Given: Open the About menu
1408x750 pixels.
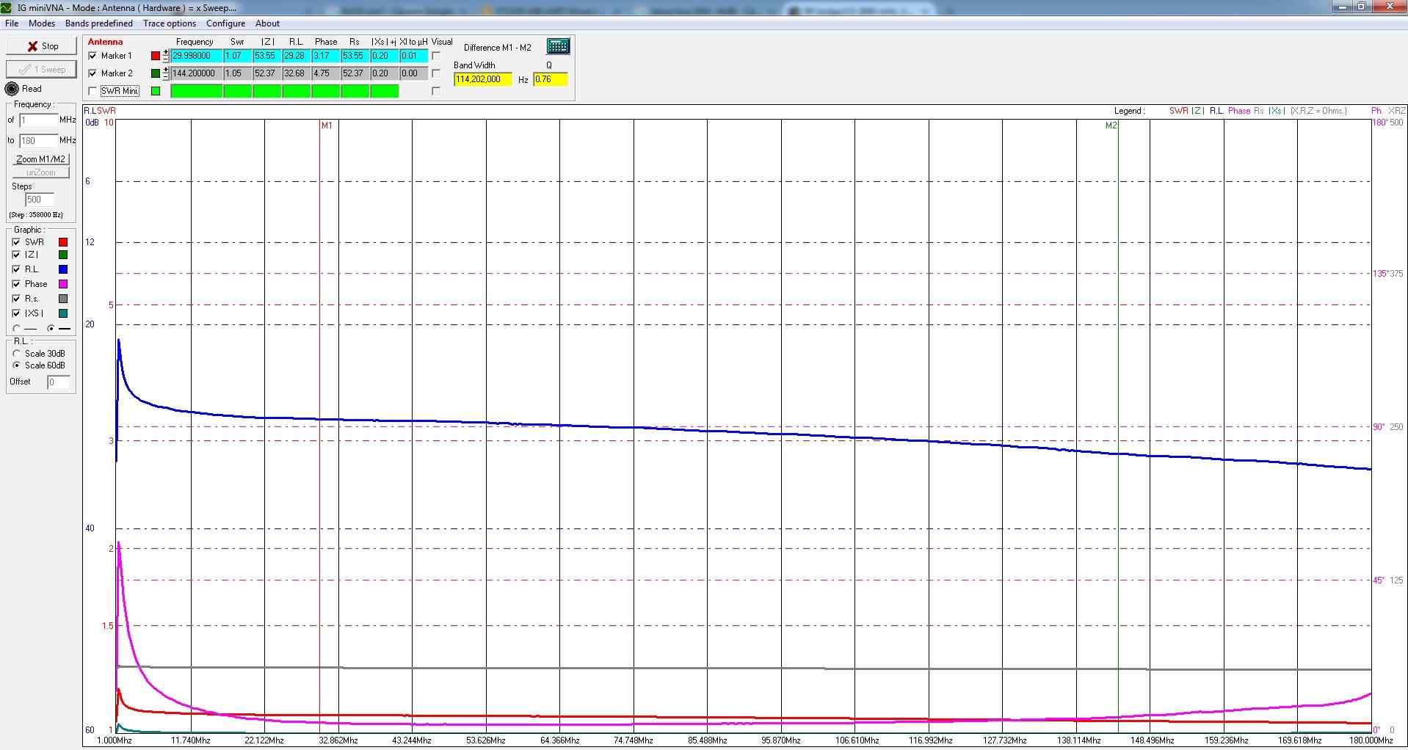Looking at the screenshot, I should (267, 23).
